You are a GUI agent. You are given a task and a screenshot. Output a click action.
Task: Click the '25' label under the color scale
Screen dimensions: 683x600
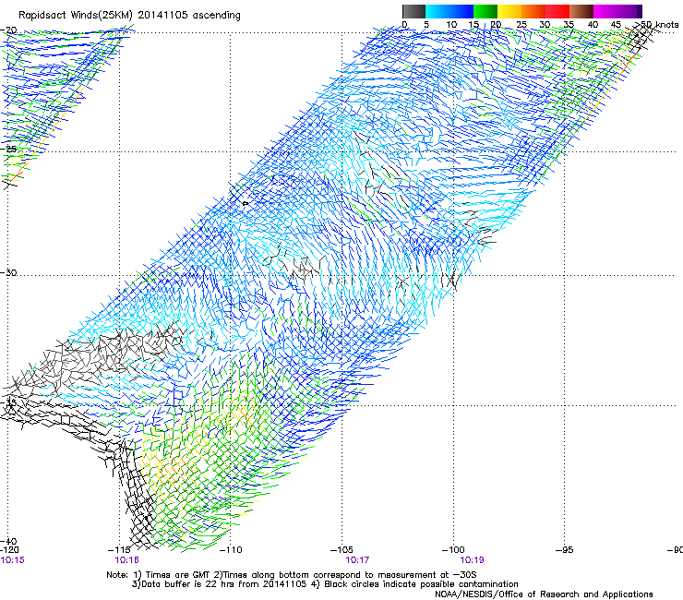coord(521,25)
